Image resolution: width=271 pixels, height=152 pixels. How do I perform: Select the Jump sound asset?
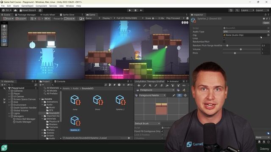(75, 102)
